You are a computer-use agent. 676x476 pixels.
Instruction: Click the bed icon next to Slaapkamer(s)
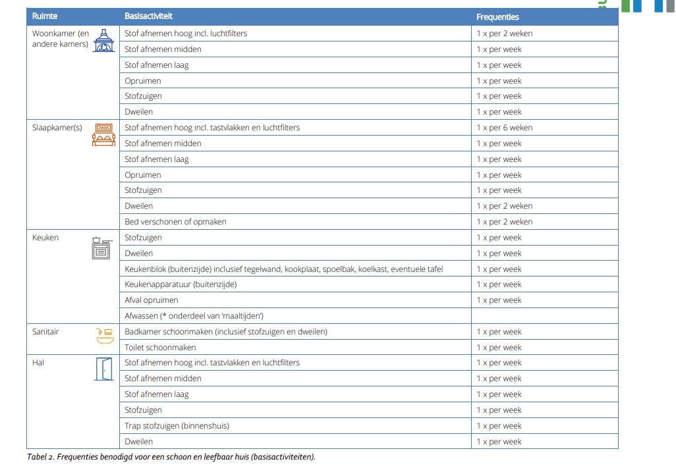tap(103, 134)
